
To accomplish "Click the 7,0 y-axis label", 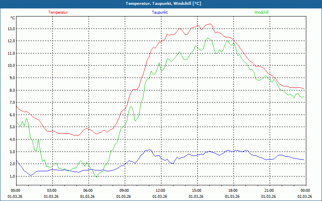I will (12, 103).
